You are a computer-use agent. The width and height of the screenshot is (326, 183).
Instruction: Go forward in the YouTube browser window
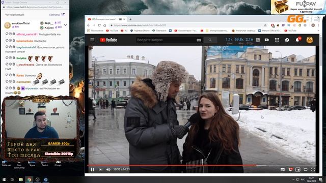94,25
